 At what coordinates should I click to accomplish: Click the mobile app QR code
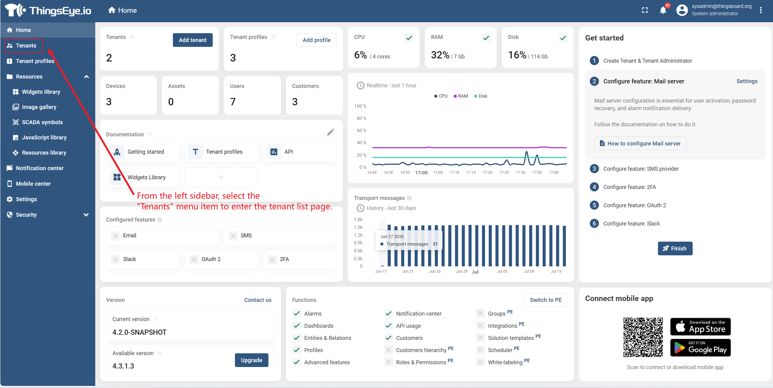pos(643,337)
